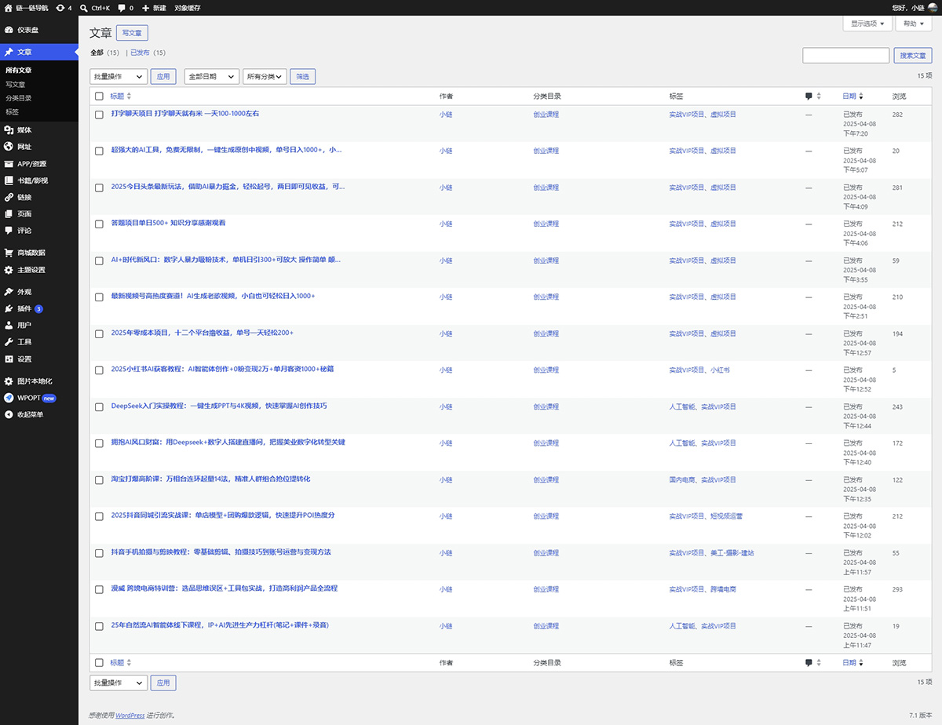
Task: Click the 商城数据 shopping cart icon
Action: click(x=9, y=253)
